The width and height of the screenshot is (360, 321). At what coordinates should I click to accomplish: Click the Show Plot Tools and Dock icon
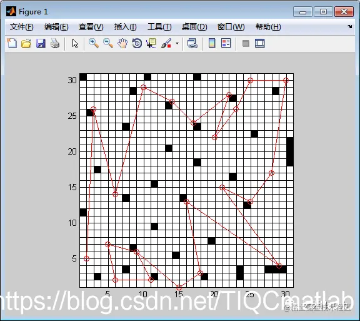tap(260, 43)
